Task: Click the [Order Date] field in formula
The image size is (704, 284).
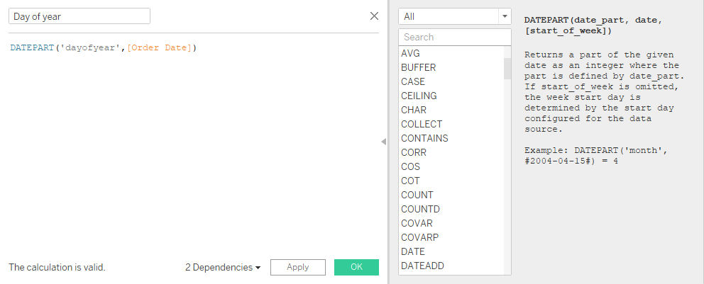Action: pos(158,47)
